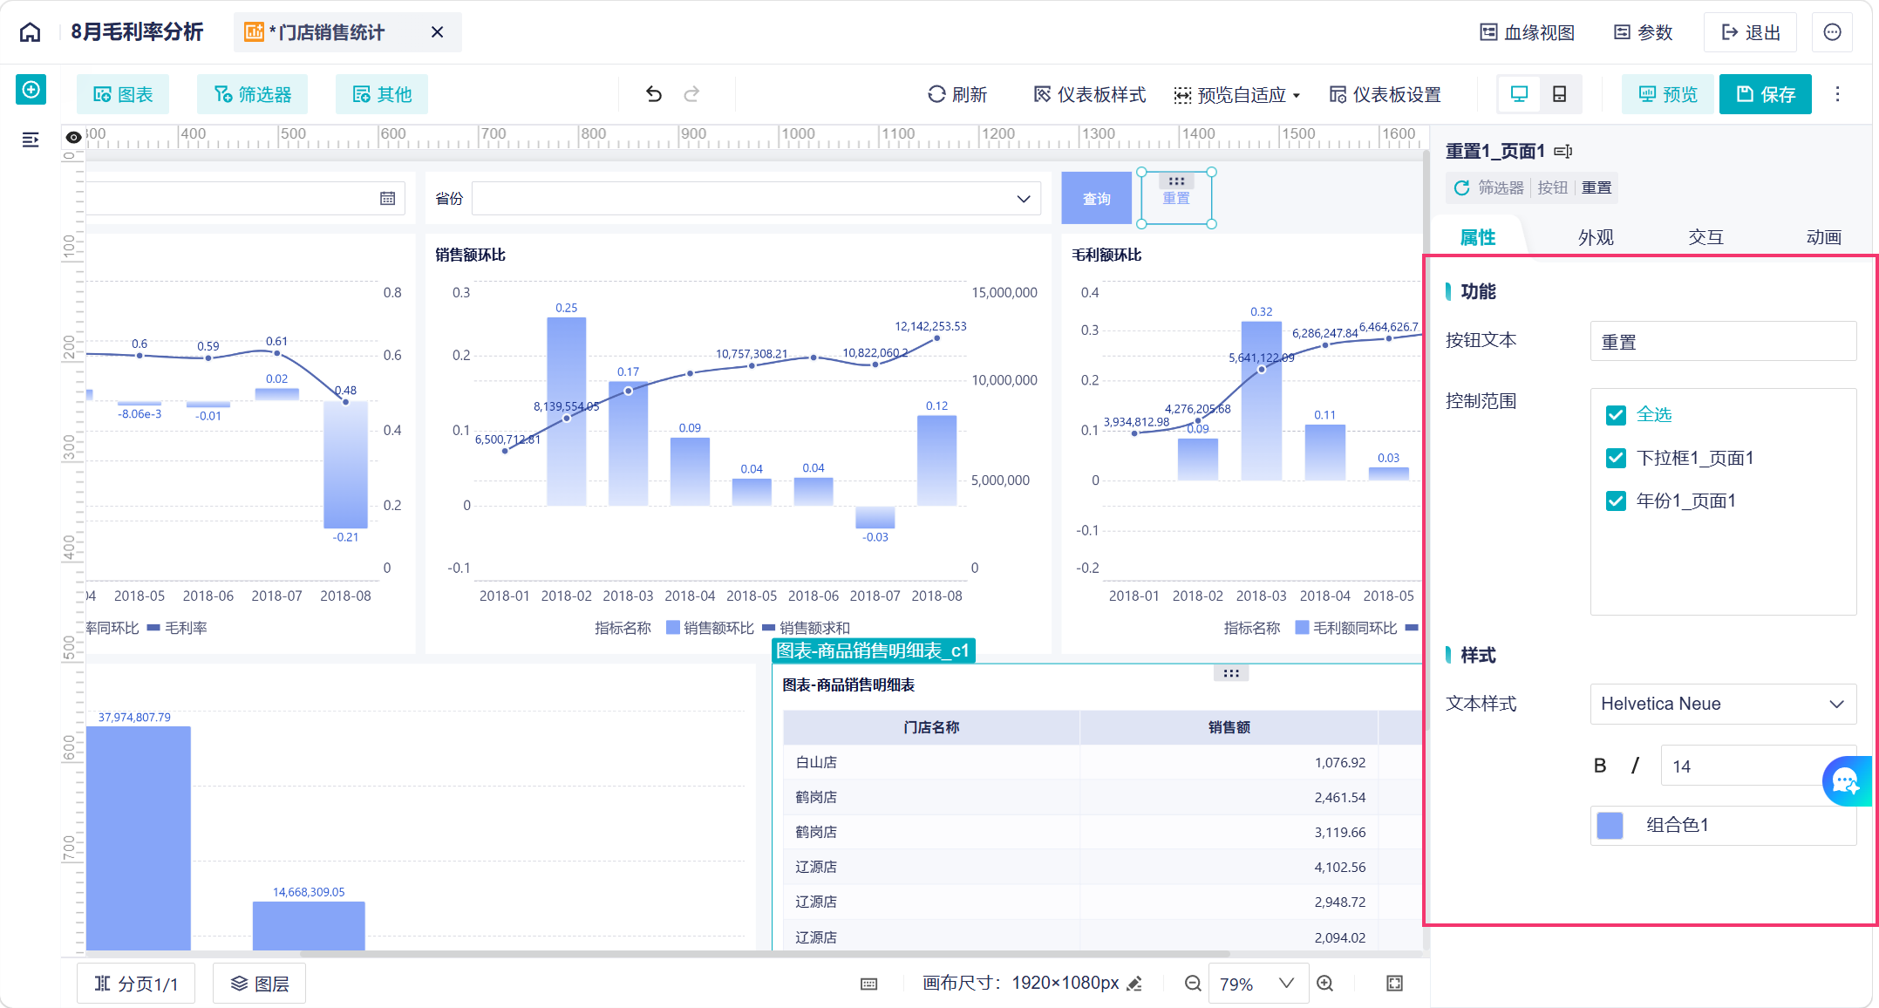The image size is (1879, 1008).
Task: Click the 查询 query button on canvas
Action: tap(1097, 199)
